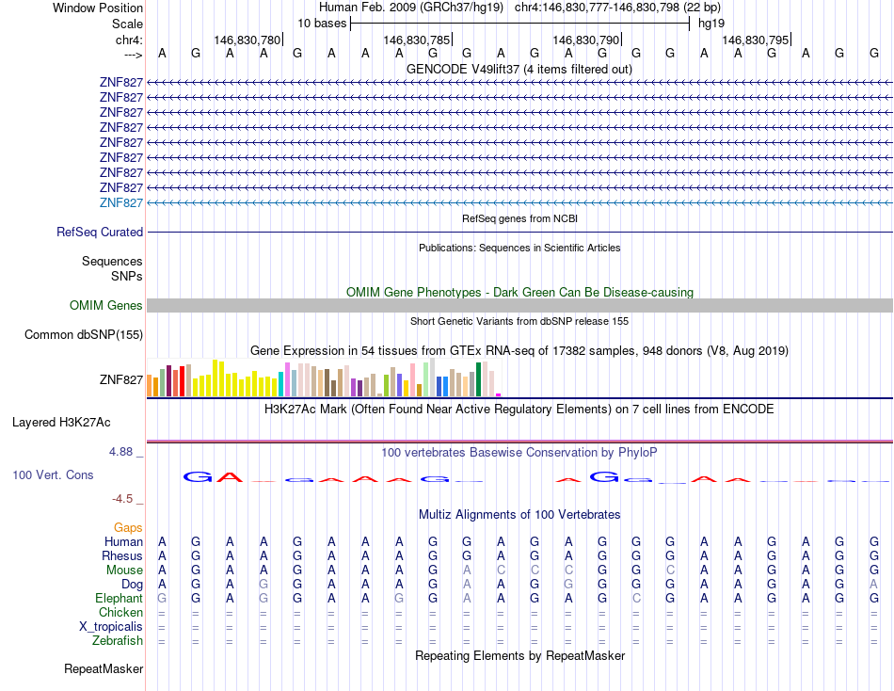Select the magenta bar ending GTEx chart
Viewport: 894px width, 691px height.
click(x=499, y=394)
